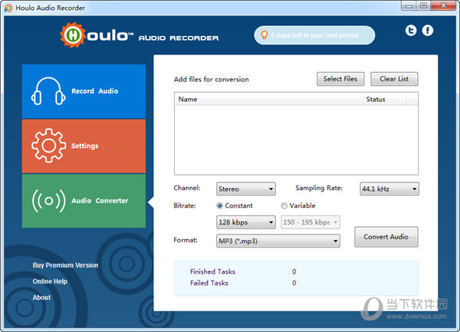
Task: Click the headphones icon for Record Audio
Action: tap(48, 91)
